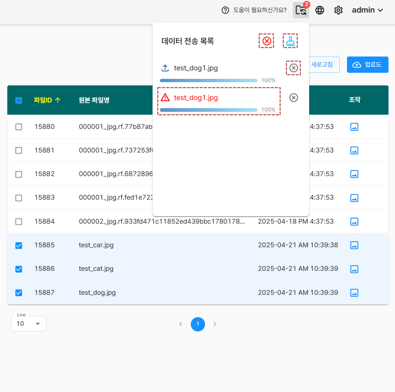Viewport: 395px width, 392px height.
Task: Click the help question mark icon
Action: pyautogui.click(x=225, y=10)
